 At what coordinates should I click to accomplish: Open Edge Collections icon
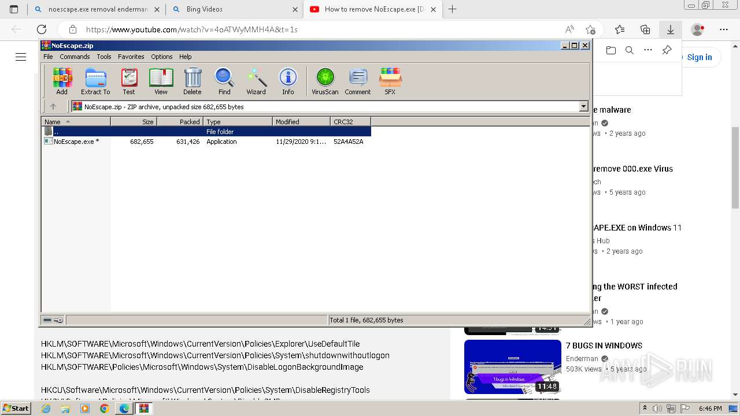click(x=645, y=29)
